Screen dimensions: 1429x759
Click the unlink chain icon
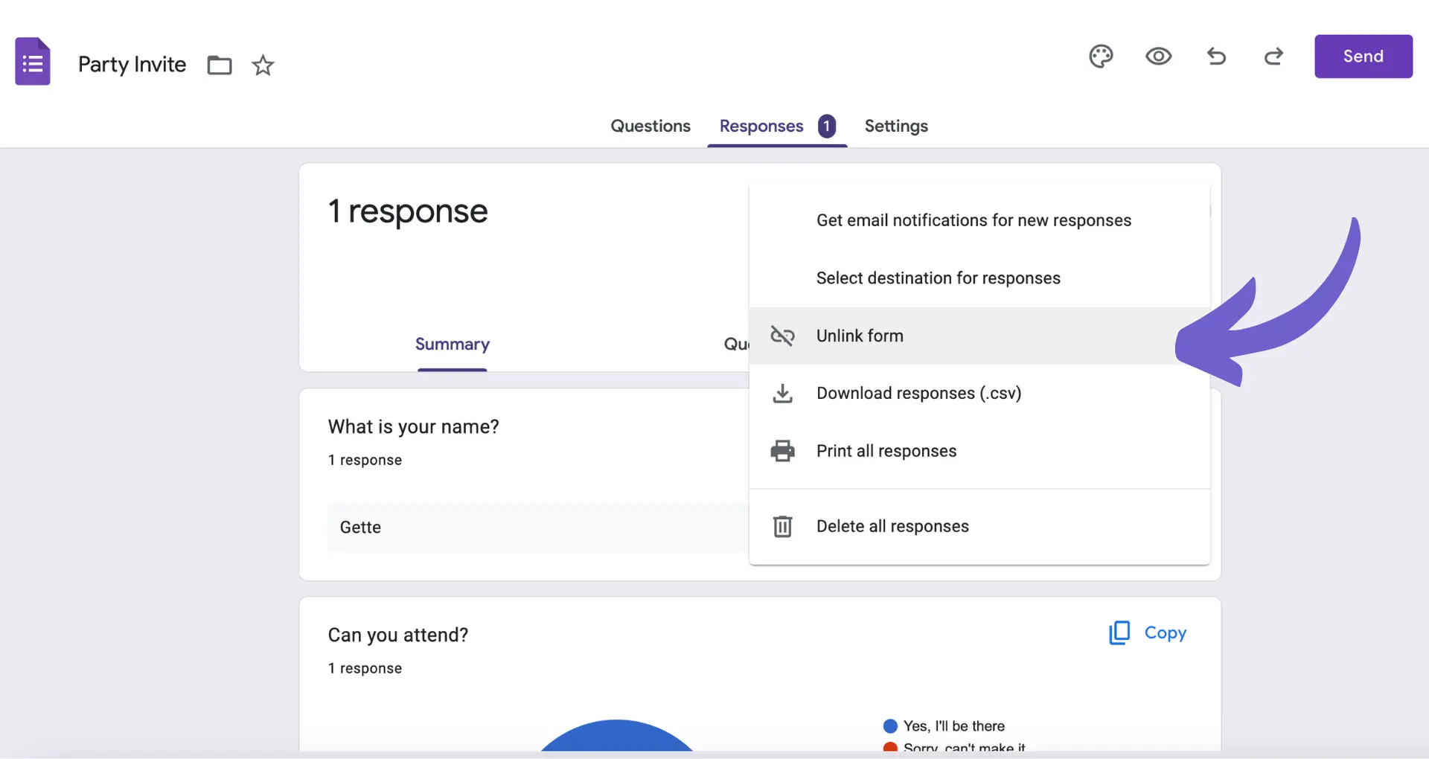(782, 336)
